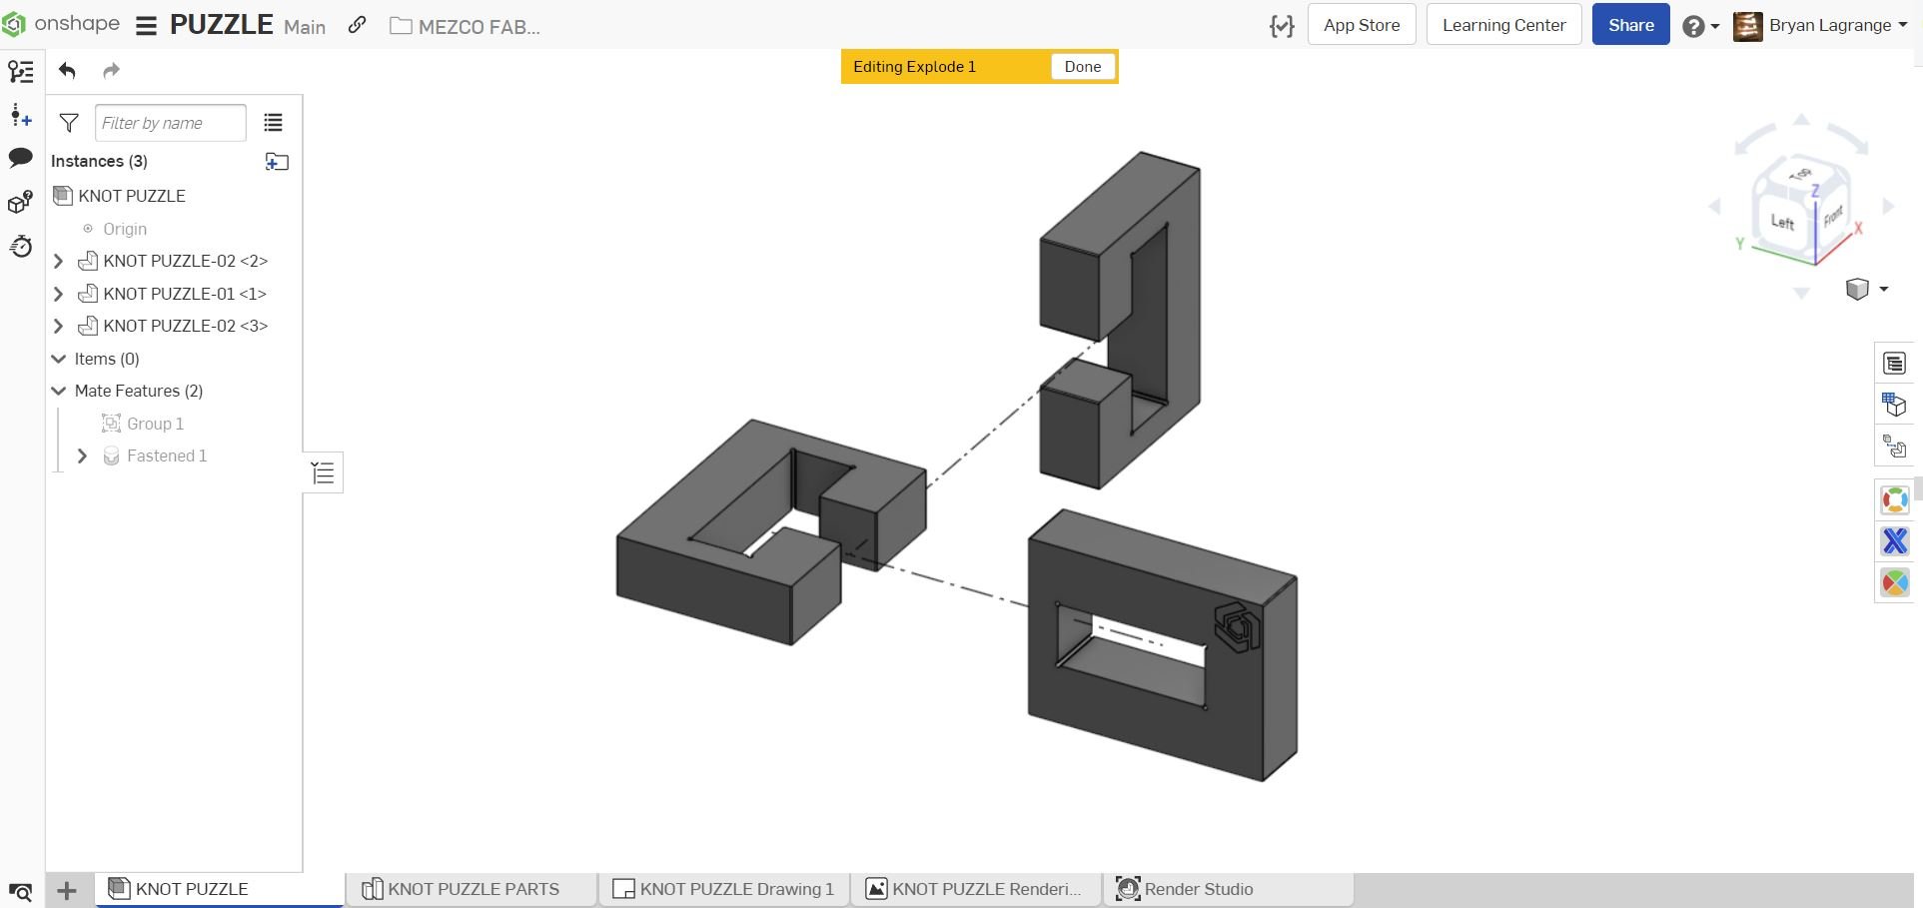Click the link icon beside Main

point(357,25)
